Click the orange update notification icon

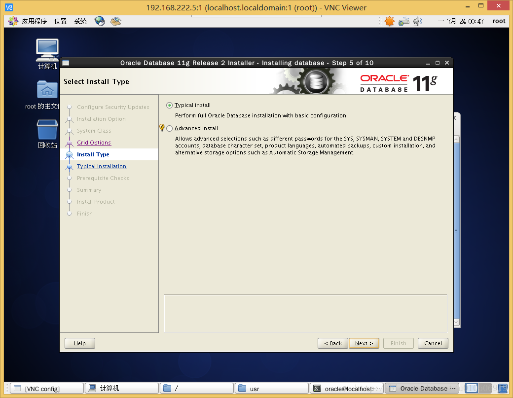point(389,21)
